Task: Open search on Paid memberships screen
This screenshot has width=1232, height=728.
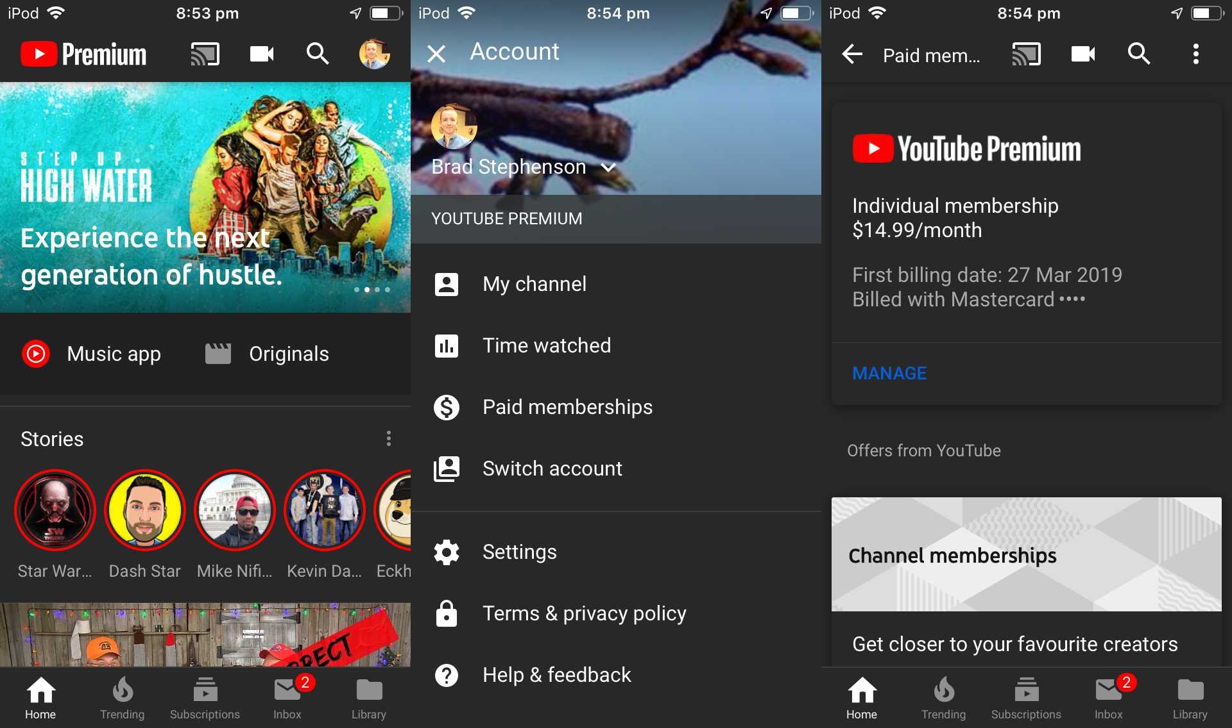Action: pyautogui.click(x=1138, y=54)
